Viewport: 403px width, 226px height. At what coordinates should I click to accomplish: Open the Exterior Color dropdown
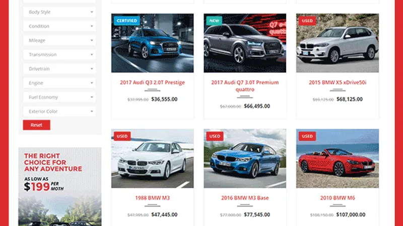click(x=59, y=111)
